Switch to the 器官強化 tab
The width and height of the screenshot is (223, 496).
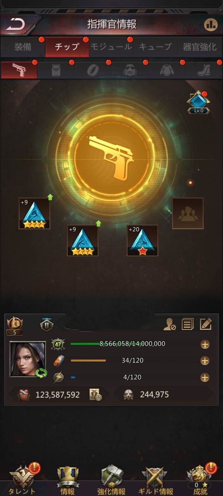click(200, 47)
